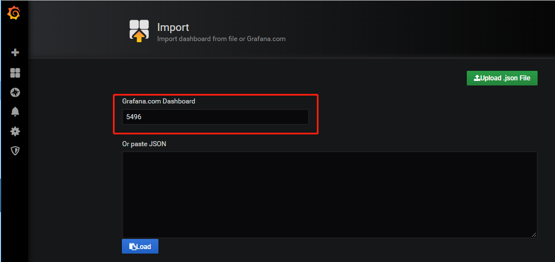This screenshot has width=555, height=262.
Task: Open Server Admin shield icon in sidebar
Action: pos(15,151)
